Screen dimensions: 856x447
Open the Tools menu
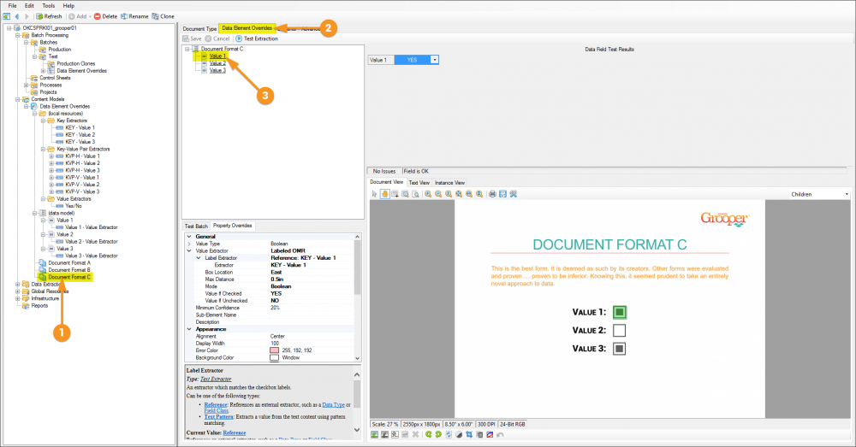(x=49, y=5)
